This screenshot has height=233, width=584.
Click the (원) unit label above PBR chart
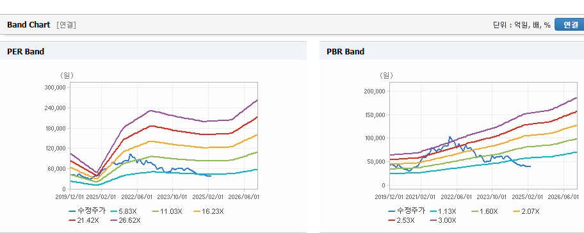pyautogui.click(x=386, y=76)
